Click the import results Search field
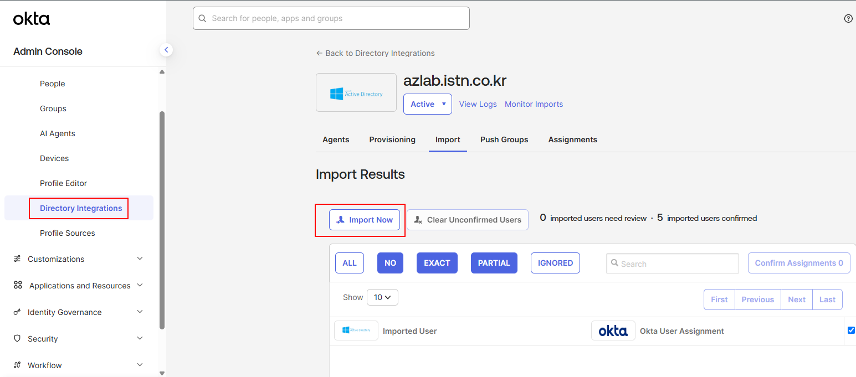 673,264
